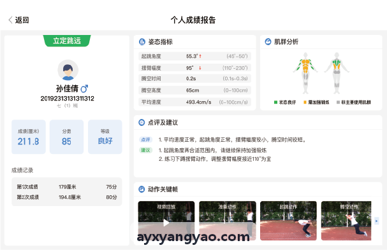Open the 视频回放 thumbnail label
This screenshot has height=250, width=387.
click(166, 207)
